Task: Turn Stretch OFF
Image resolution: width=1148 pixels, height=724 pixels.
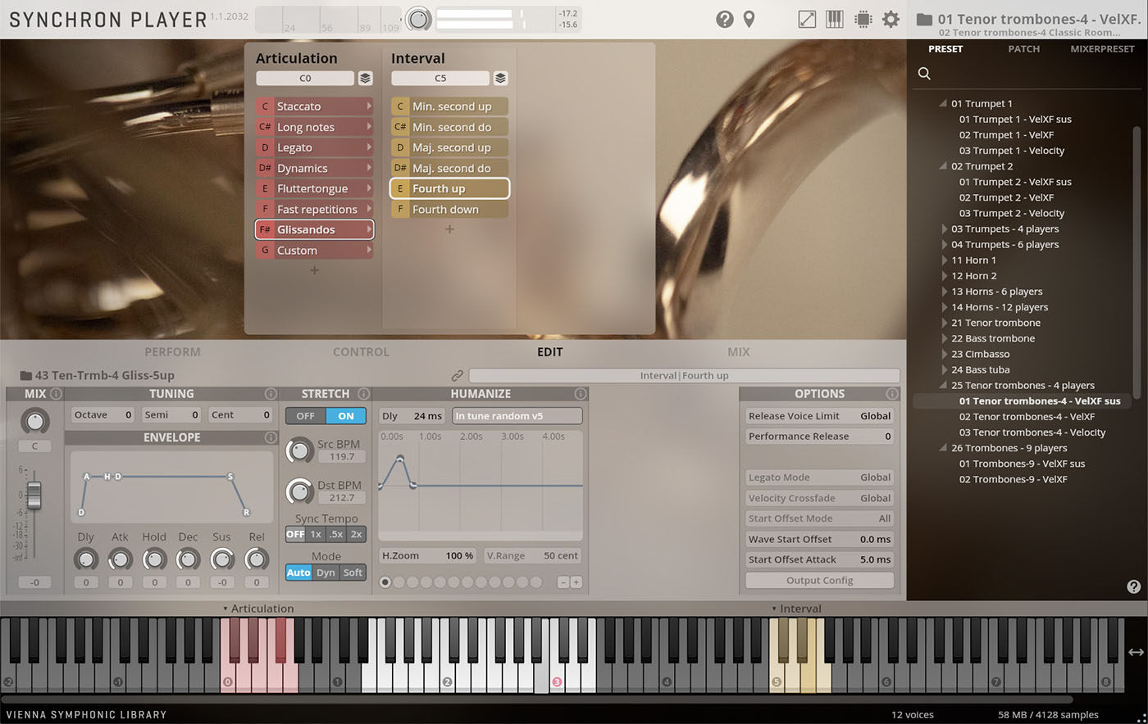Action: (x=305, y=416)
